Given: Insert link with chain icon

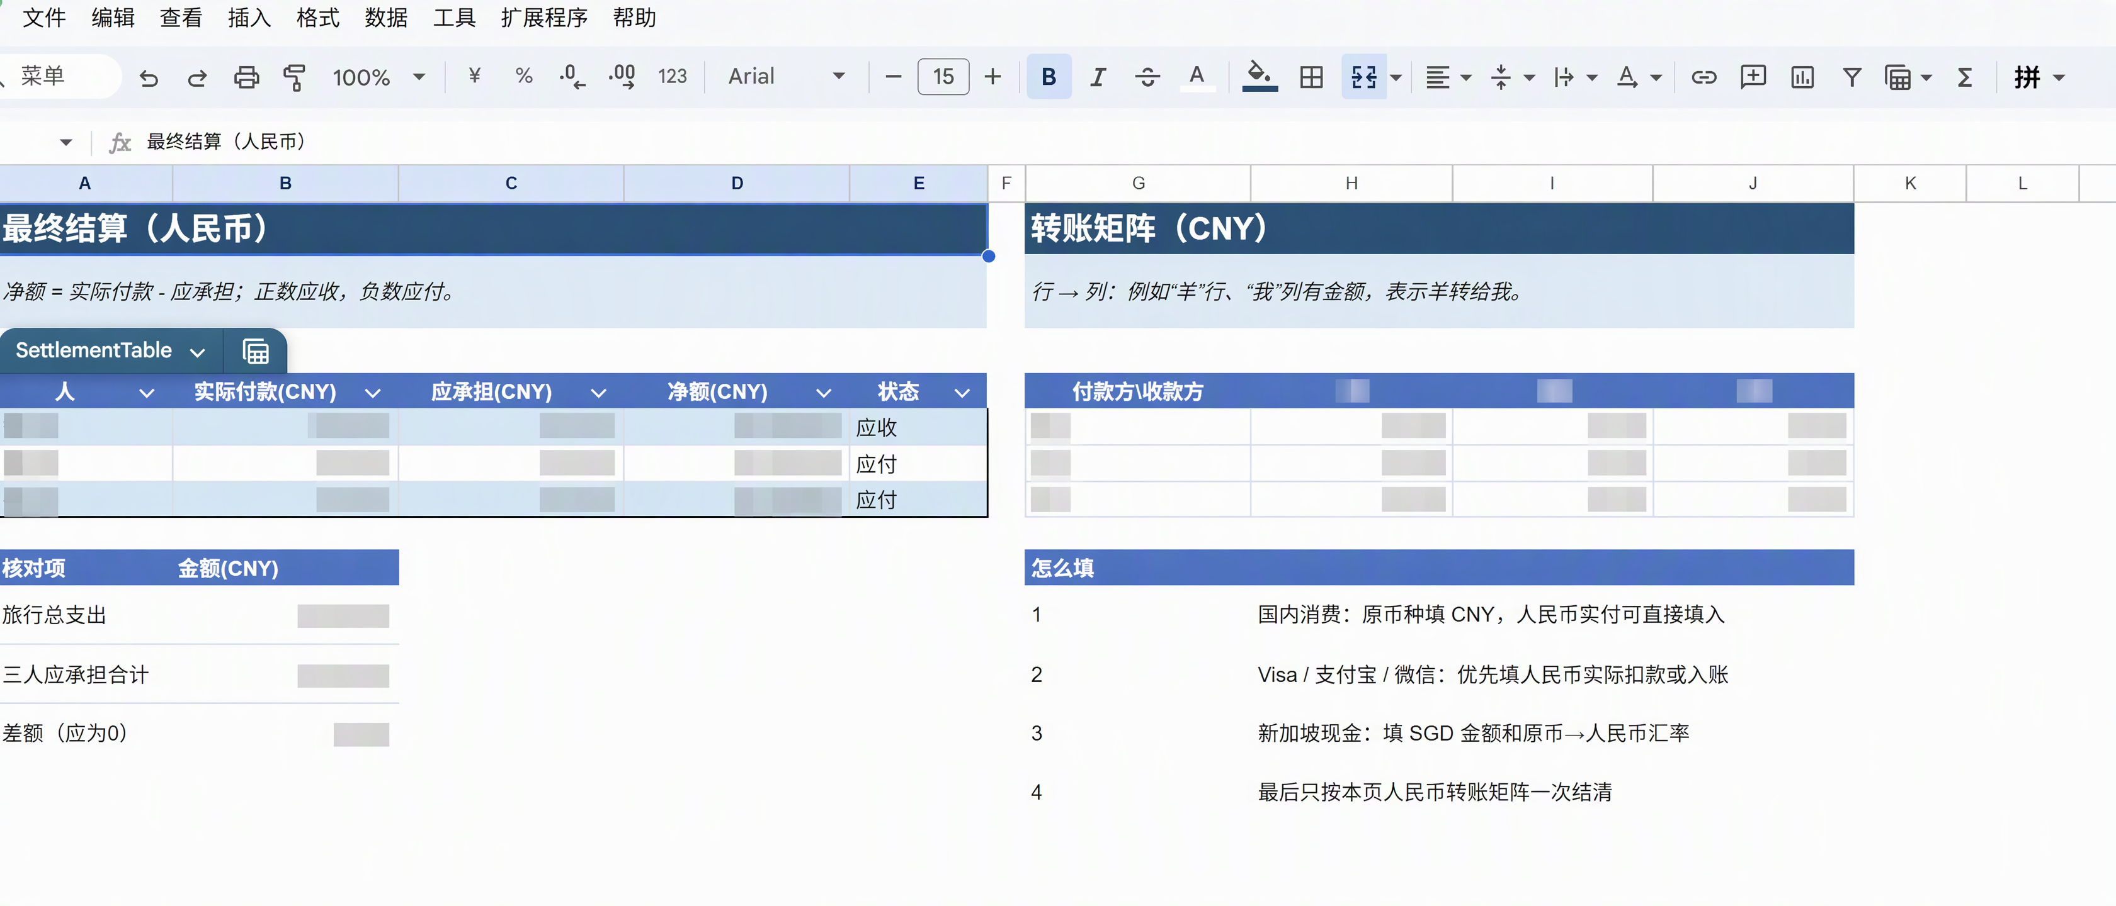Looking at the screenshot, I should point(1704,77).
